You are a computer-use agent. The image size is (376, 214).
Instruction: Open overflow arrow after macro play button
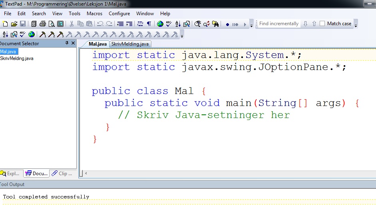point(251,25)
